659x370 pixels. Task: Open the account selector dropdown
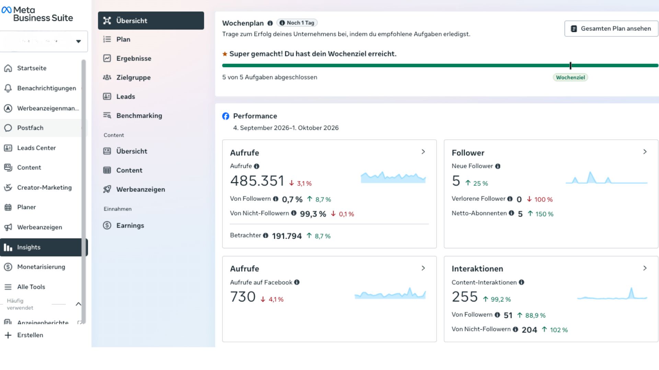click(44, 41)
